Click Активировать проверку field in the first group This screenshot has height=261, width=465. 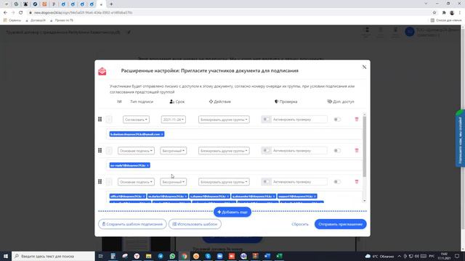(299, 119)
